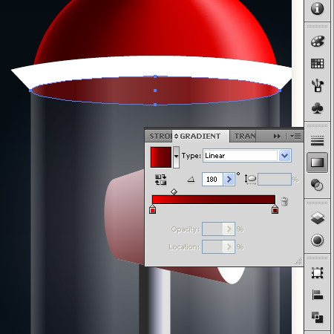The width and height of the screenshot is (334, 334).
Task: Open the Color palette panel icon
Action: coord(317,41)
